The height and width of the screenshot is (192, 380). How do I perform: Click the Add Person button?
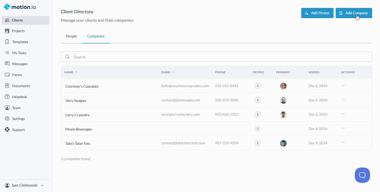(x=317, y=13)
